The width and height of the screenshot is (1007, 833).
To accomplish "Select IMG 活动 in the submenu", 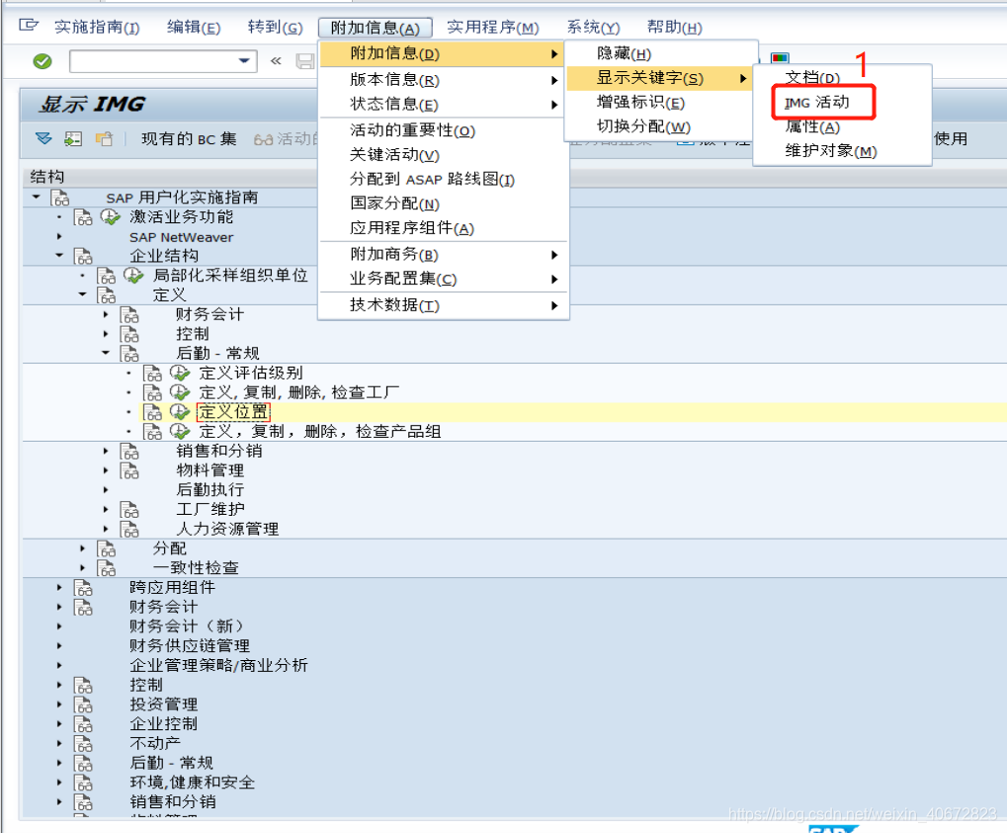I will point(817,102).
